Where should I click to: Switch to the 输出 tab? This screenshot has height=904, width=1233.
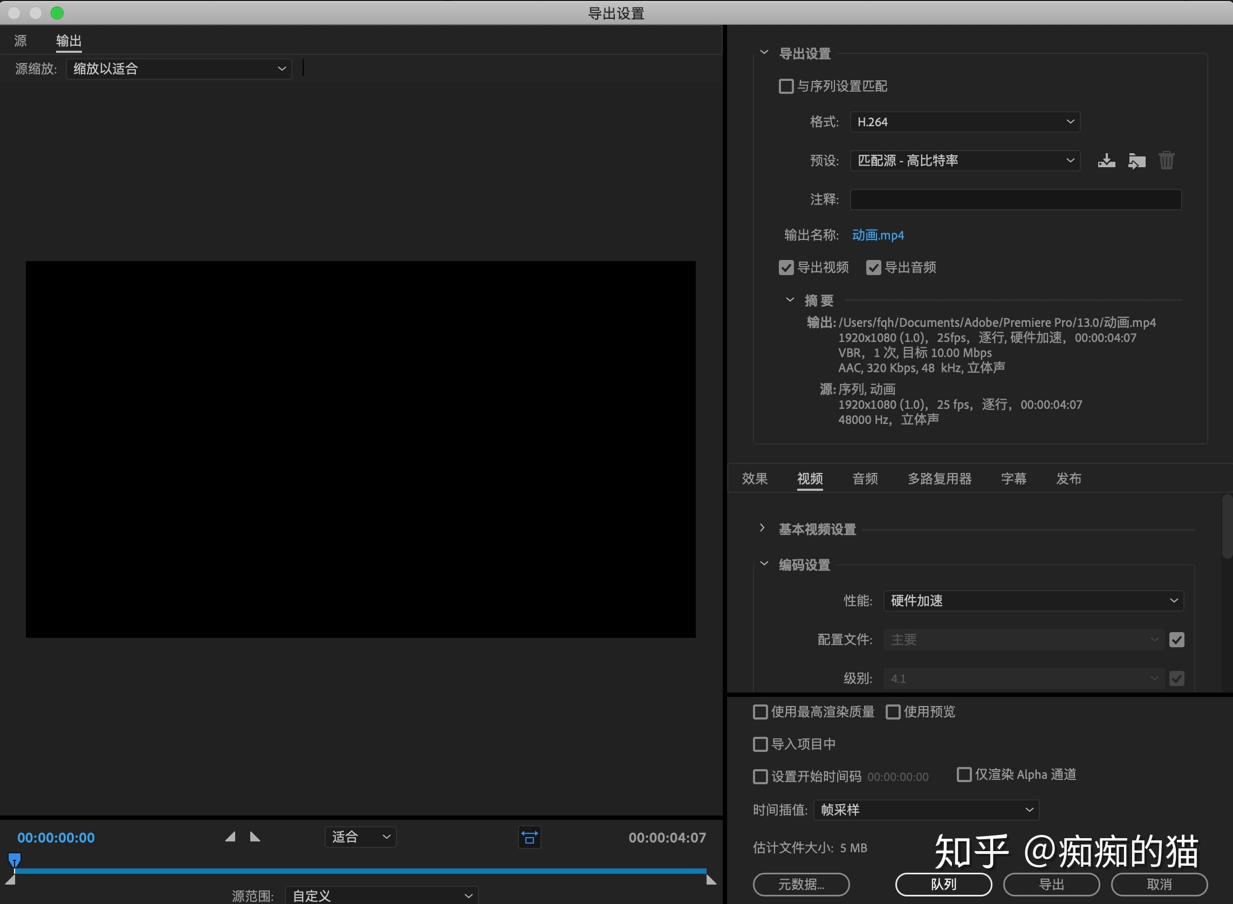coord(68,40)
